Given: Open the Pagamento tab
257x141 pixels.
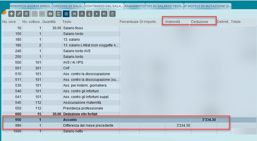Looking at the screenshot, I should [135, 6].
